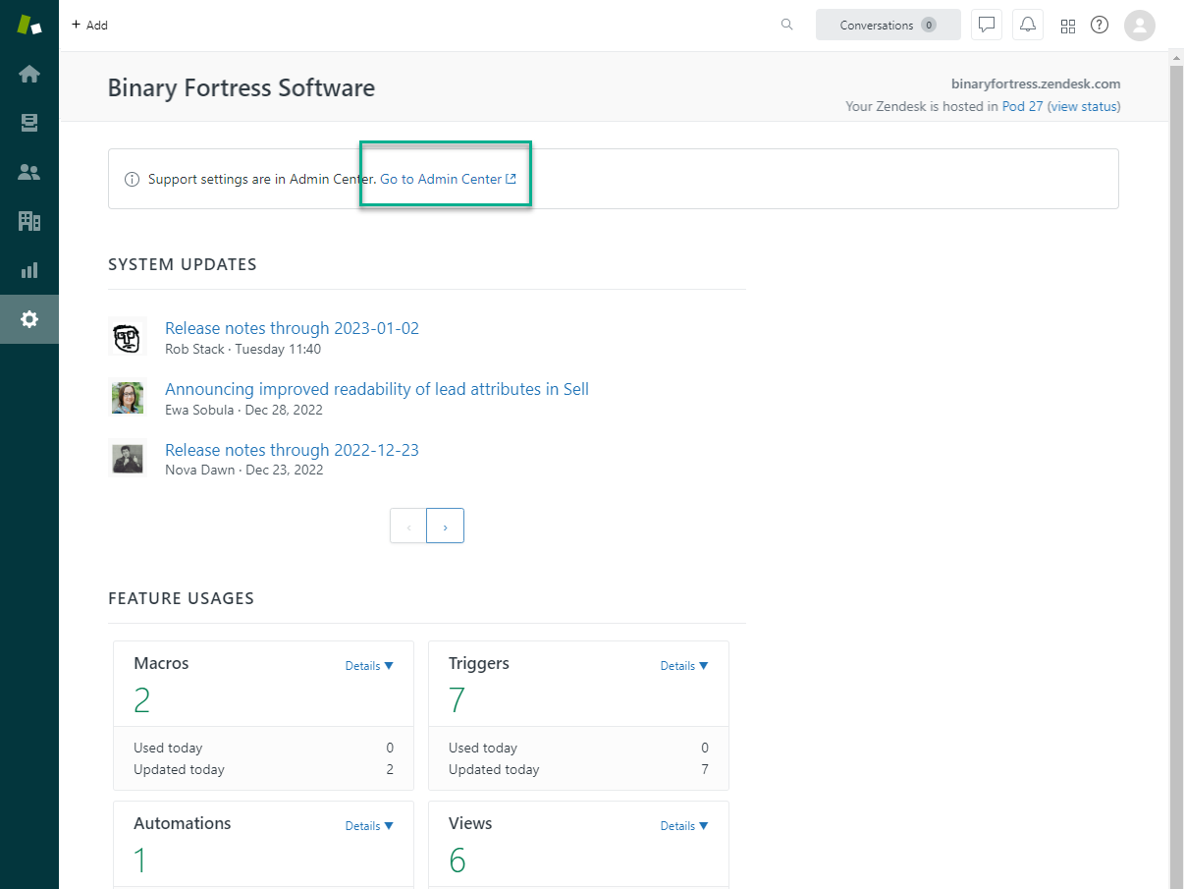Click the FEATURE USAGES heading

(182, 598)
